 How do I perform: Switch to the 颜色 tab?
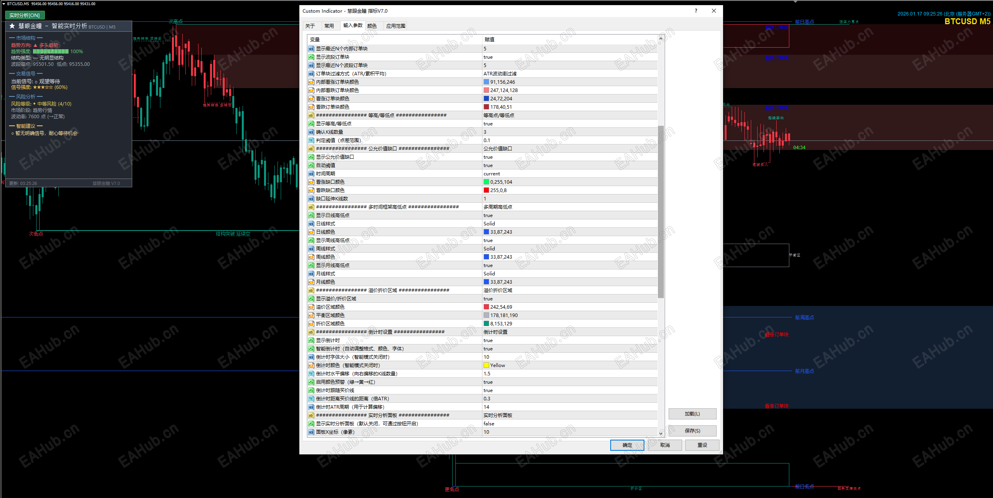[x=372, y=26]
